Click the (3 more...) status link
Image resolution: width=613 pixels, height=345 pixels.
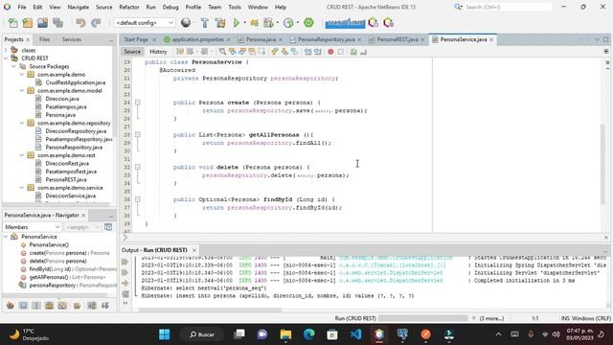click(491, 318)
